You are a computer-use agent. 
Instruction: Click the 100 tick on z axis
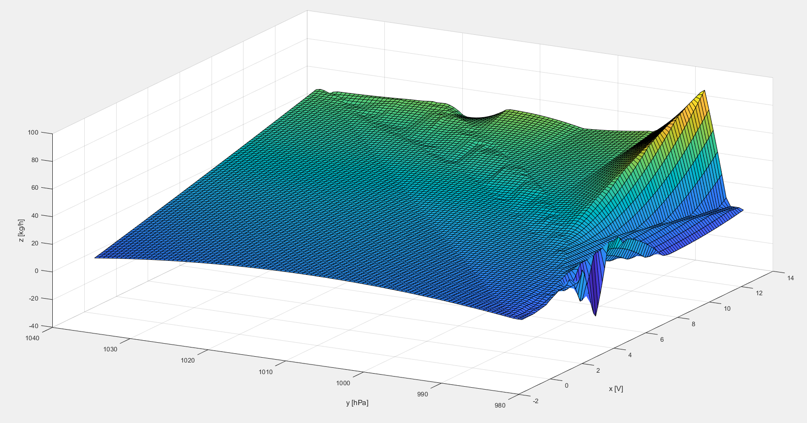pos(34,132)
